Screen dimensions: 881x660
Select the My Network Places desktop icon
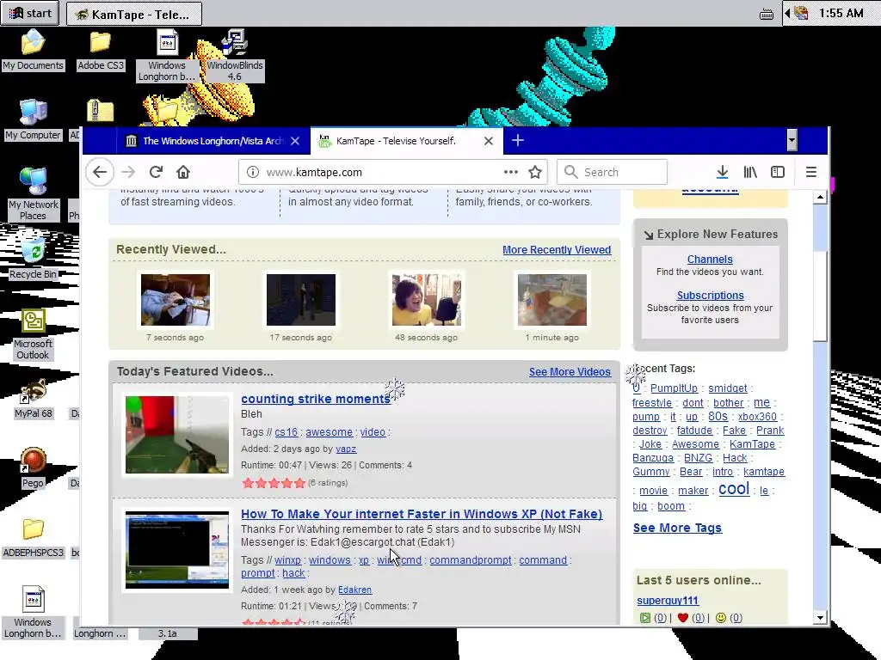click(x=33, y=193)
